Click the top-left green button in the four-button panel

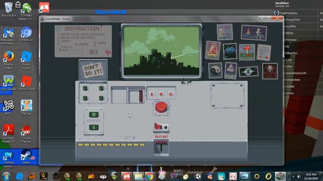85,88
